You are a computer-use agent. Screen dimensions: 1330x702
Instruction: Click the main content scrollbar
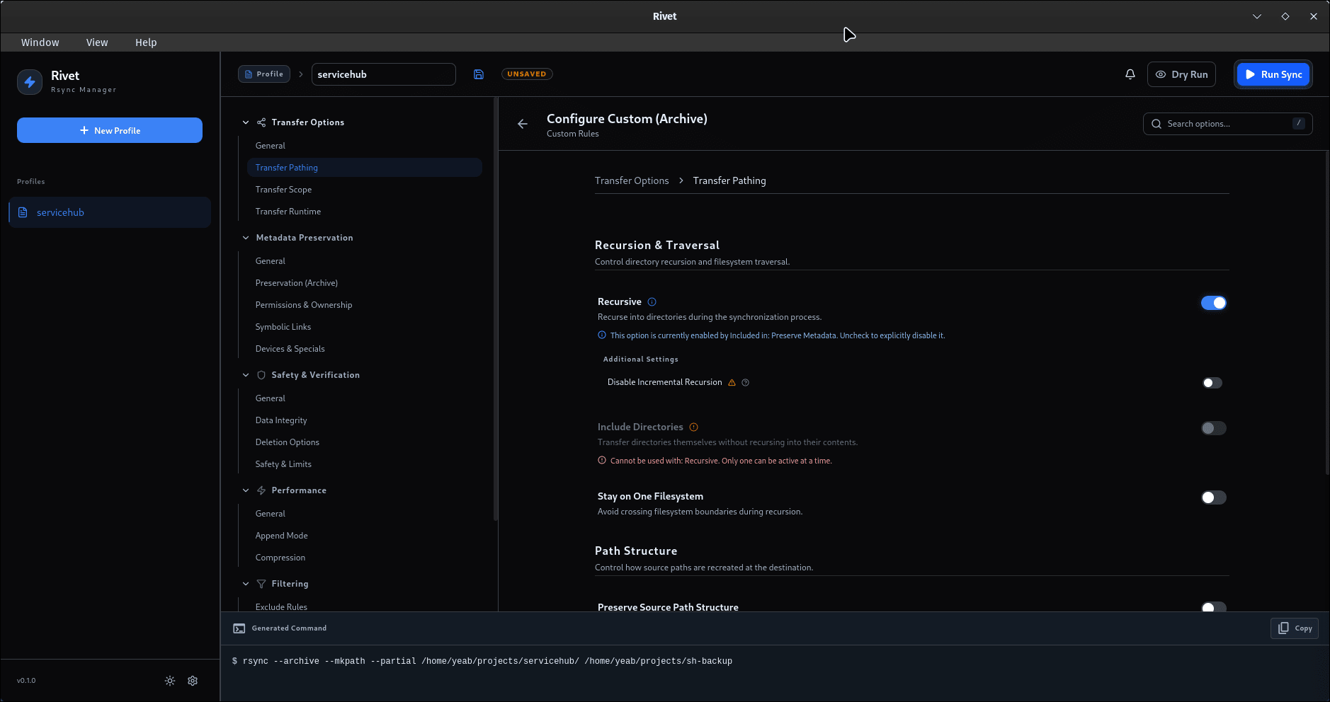(x=1327, y=311)
